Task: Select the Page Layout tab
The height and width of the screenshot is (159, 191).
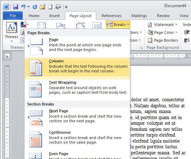Action: [81, 16]
